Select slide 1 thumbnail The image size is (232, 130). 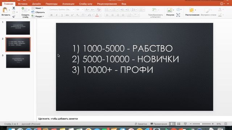tap(18, 28)
